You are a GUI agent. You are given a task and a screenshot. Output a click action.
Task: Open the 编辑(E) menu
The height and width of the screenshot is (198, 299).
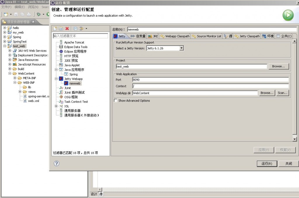tap(19, 7)
